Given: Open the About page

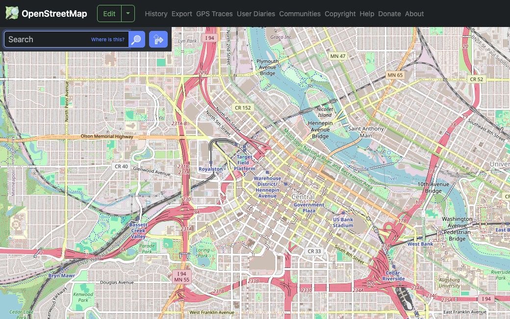Looking at the screenshot, I should pyautogui.click(x=414, y=14).
